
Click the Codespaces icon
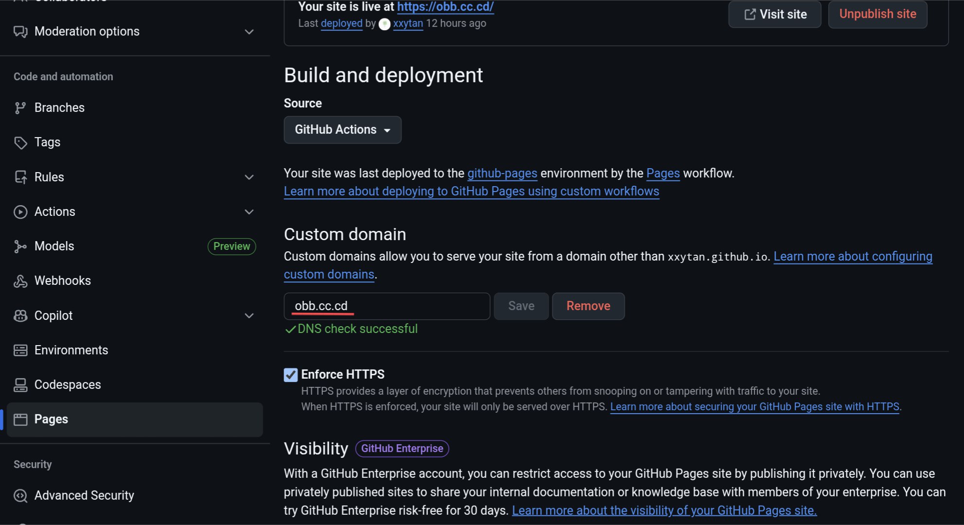point(20,385)
